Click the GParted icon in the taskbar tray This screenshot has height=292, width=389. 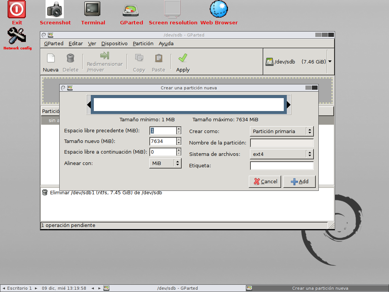click(x=106, y=288)
